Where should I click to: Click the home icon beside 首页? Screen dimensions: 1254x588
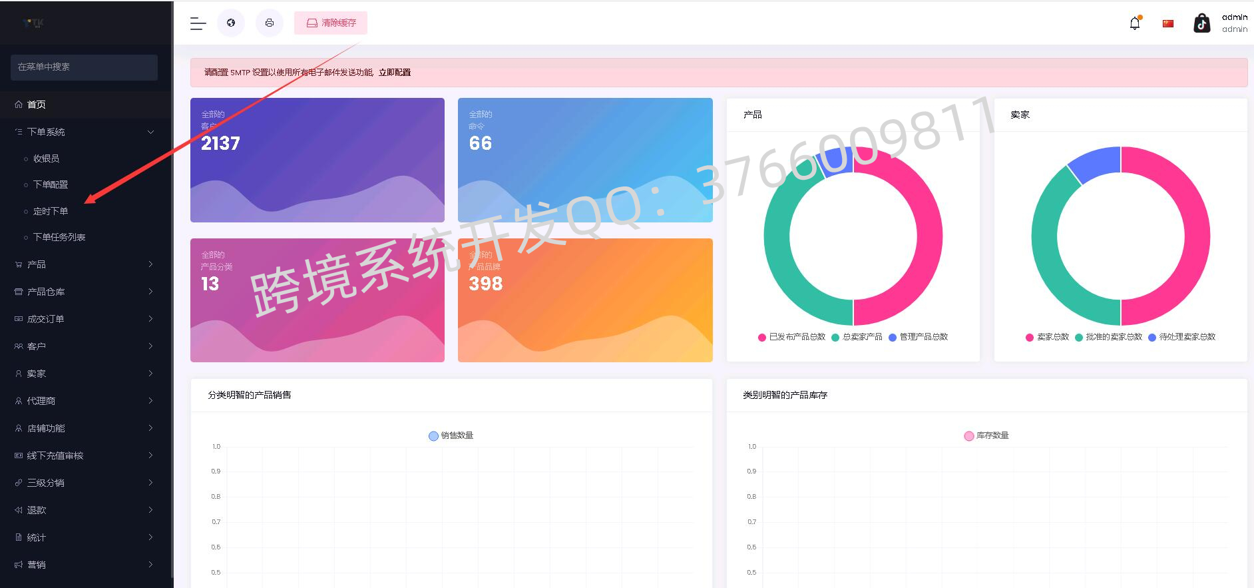(19, 105)
